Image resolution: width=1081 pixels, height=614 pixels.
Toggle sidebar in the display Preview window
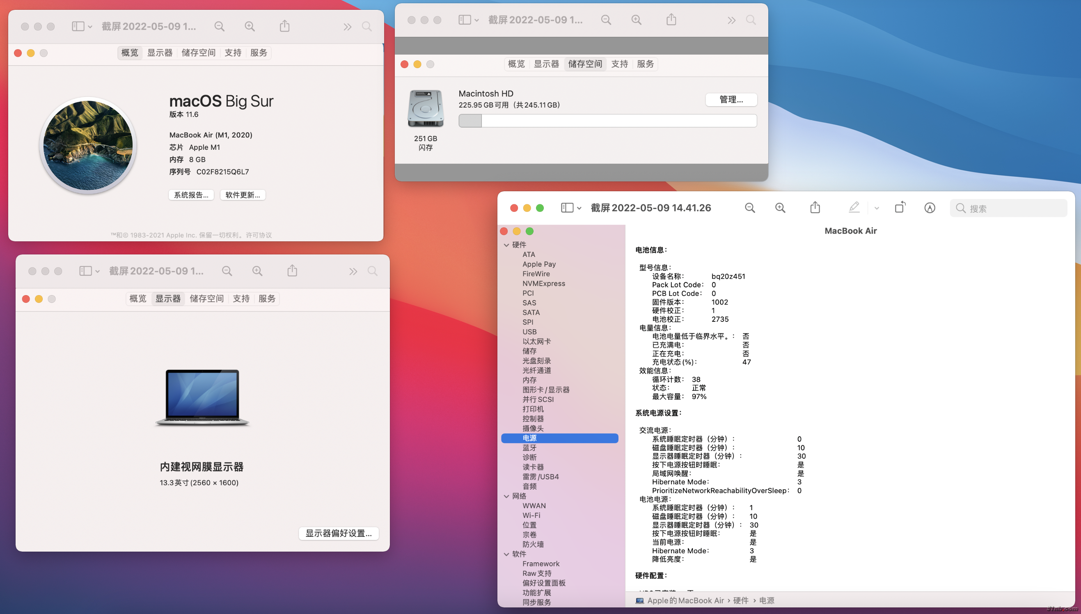(x=86, y=271)
